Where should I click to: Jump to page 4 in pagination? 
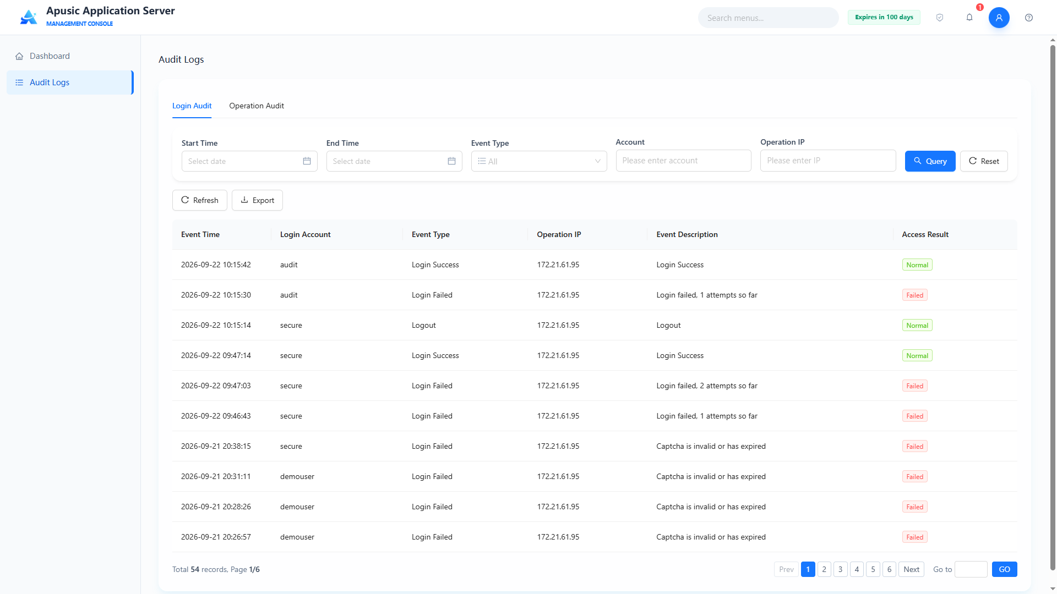pos(857,569)
